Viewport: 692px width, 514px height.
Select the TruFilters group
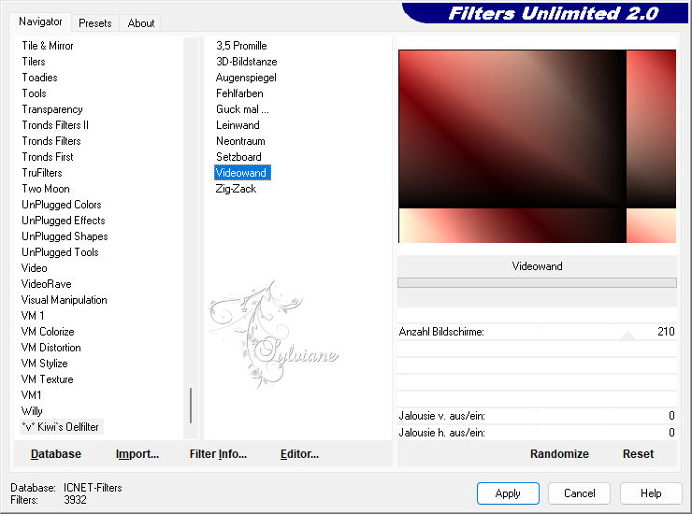(x=42, y=173)
